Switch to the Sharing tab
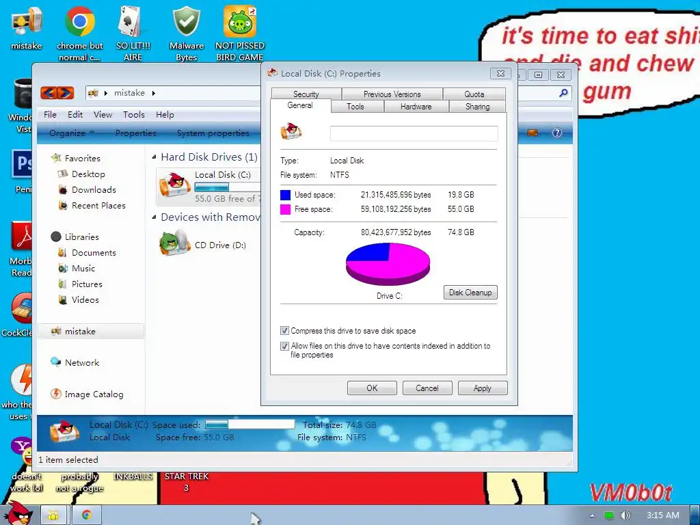The width and height of the screenshot is (700, 525). [477, 106]
